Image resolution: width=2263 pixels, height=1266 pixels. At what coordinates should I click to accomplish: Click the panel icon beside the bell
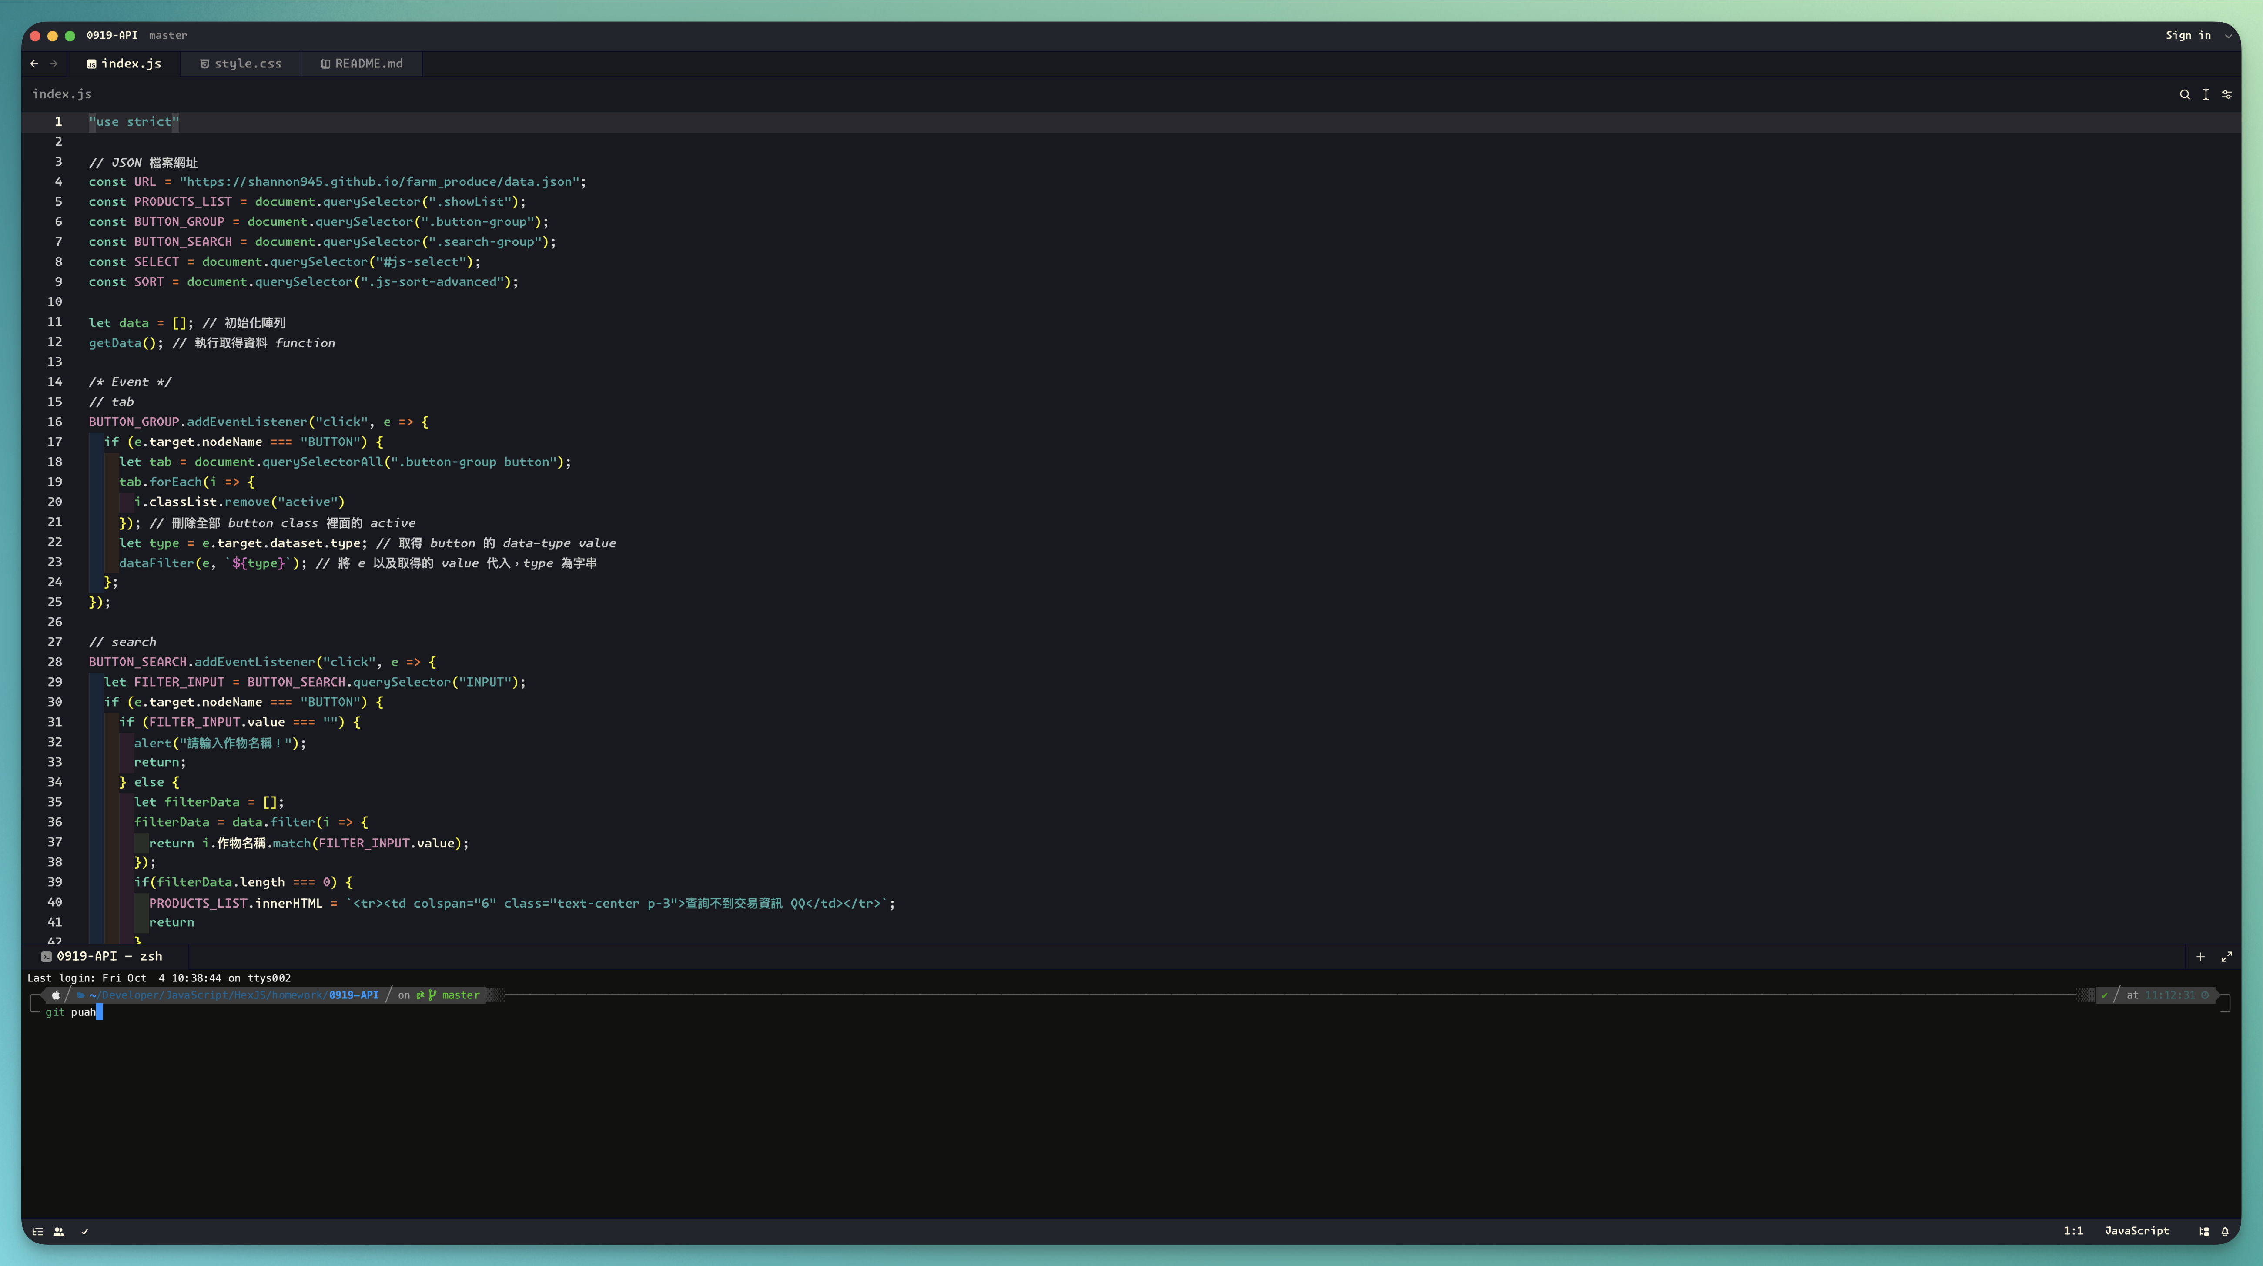point(2203,1231)
